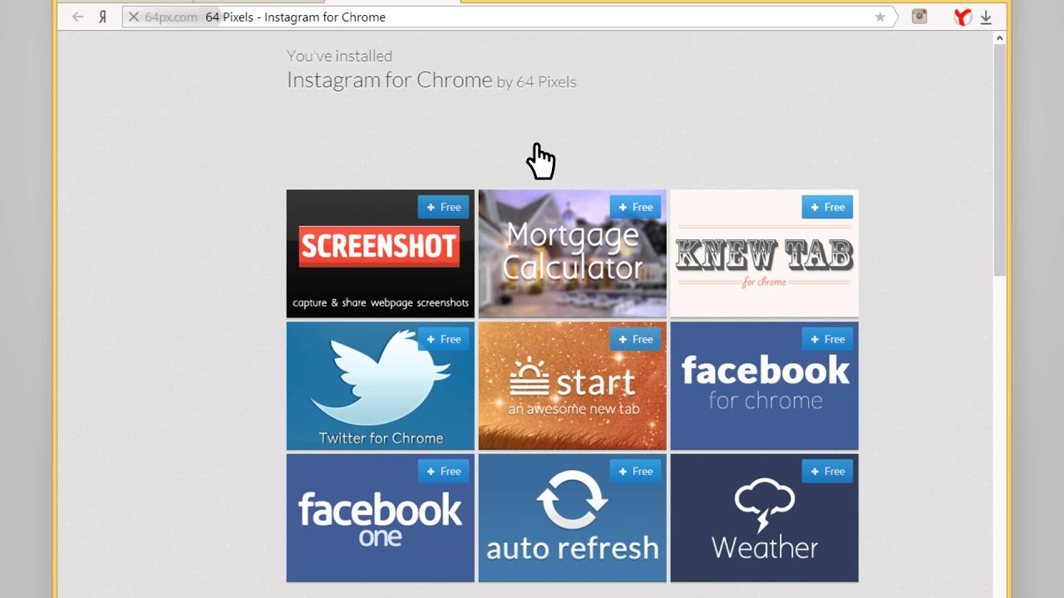Add Weather extension with Free button

click(827, 471)
